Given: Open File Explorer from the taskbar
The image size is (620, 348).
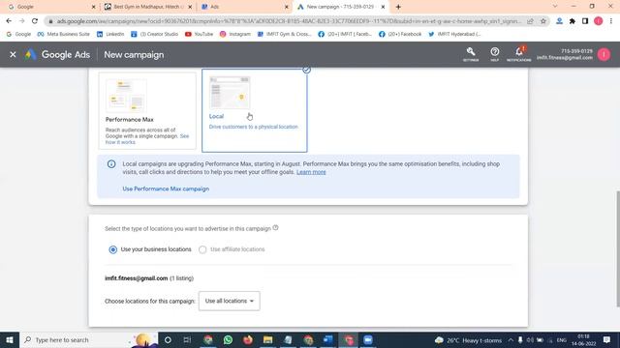Looking at the screenshot, I should 267,339.
